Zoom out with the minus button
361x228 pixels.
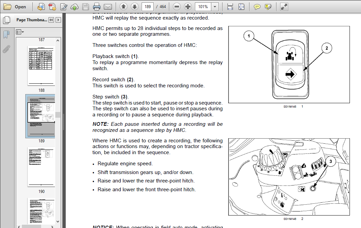pyautogui.click(x=177, y=7)
